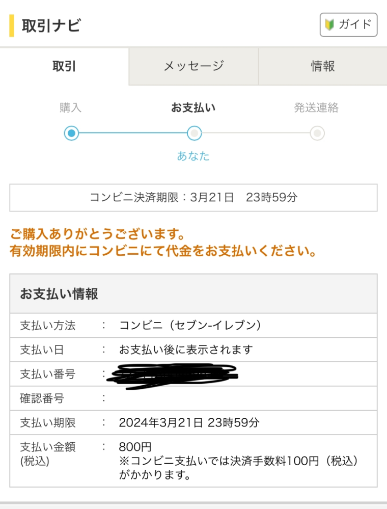Click the 発送連絡 step circle
Image resolution: width=387 pixels, height=509 pixels.
[317, 133]
